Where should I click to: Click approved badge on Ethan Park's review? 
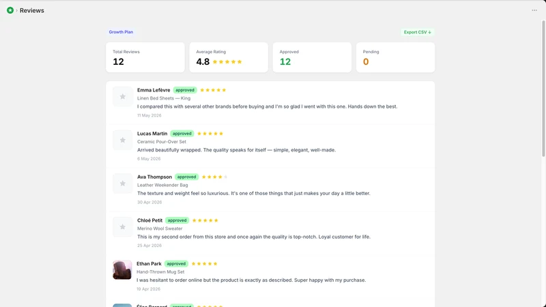(176, 264)
